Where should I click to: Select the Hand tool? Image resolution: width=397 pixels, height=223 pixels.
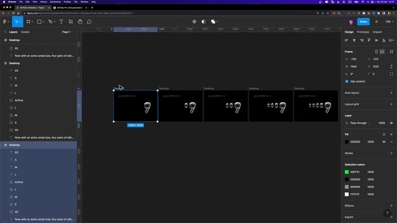pyautogui.click(x=80, y=22)
